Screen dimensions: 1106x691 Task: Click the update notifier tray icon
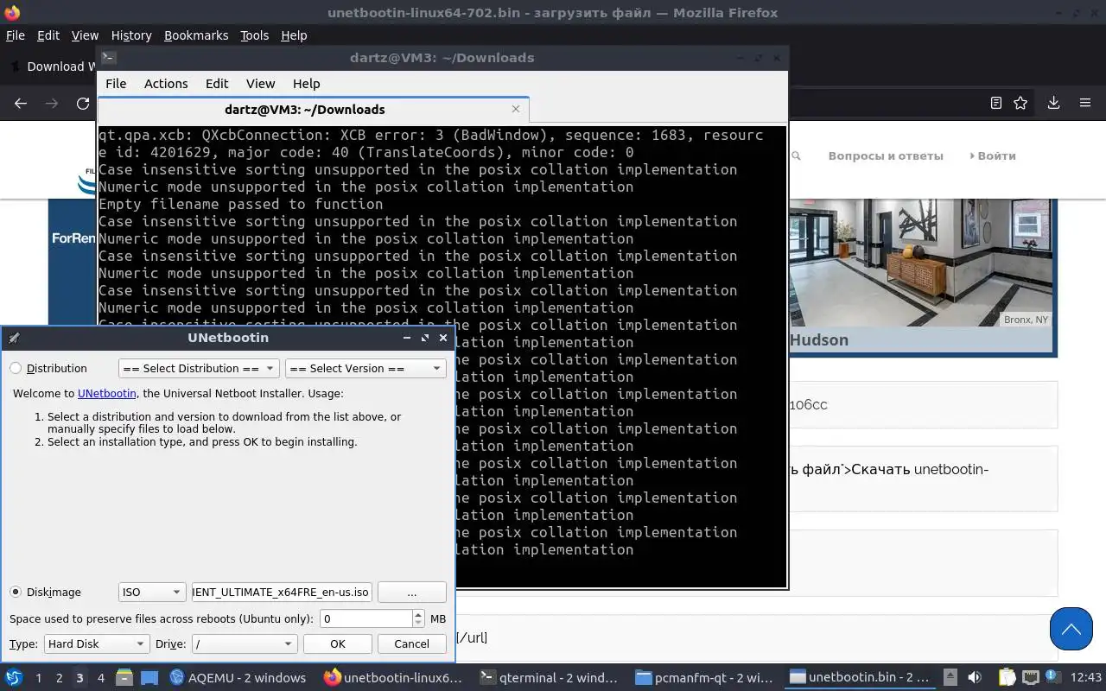pos(1053,677)
